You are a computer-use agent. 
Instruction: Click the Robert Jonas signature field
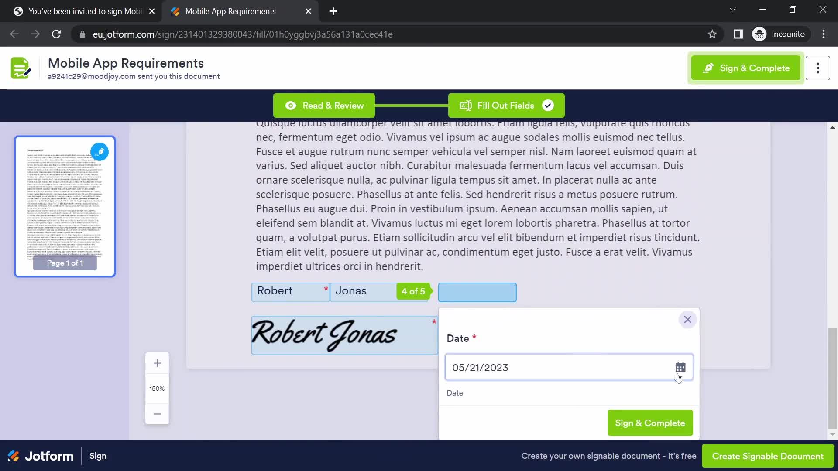click(x=344, y=335)
